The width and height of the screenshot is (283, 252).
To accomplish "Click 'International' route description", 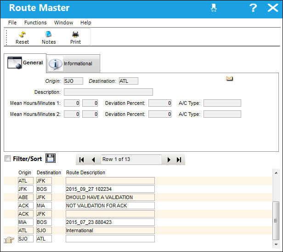I will coord(110,230).
